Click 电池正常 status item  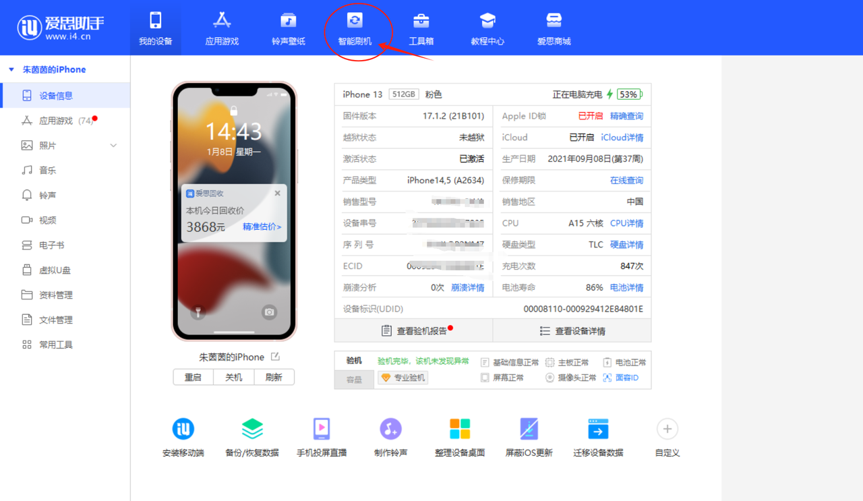pos(625,362)
